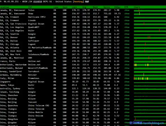This screenshot has height=126, width=166.
Task: Select China Telecom CN2 ISP cell
Action: click(x=38, y=105)
